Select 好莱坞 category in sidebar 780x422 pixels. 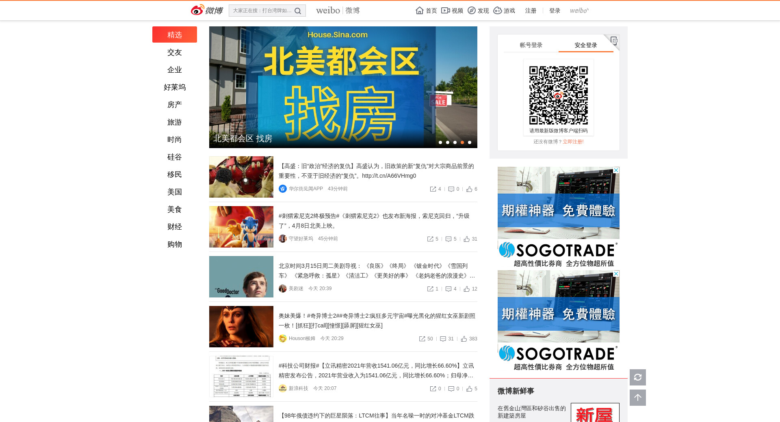pos(175,87)
